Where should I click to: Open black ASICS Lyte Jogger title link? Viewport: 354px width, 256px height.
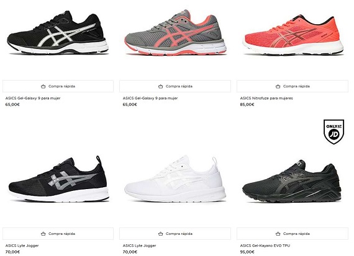tap(22, 245)
